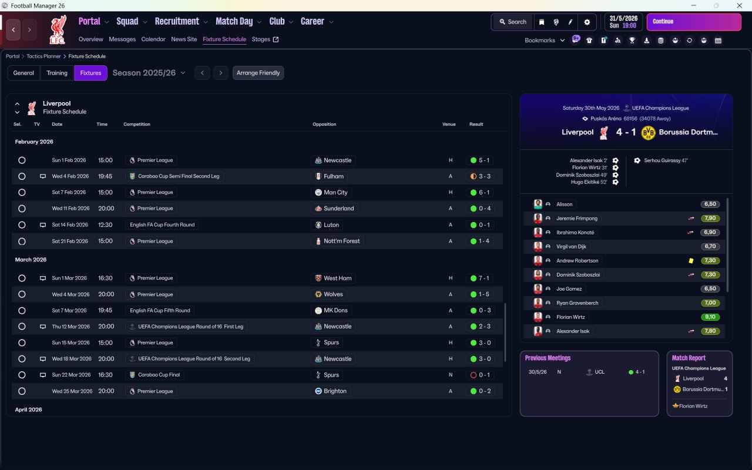Select the radio button for Sun 1 Feb Newcastle
Screen dimensions: 752x470
pyautogui.click(x=22, y=160)
